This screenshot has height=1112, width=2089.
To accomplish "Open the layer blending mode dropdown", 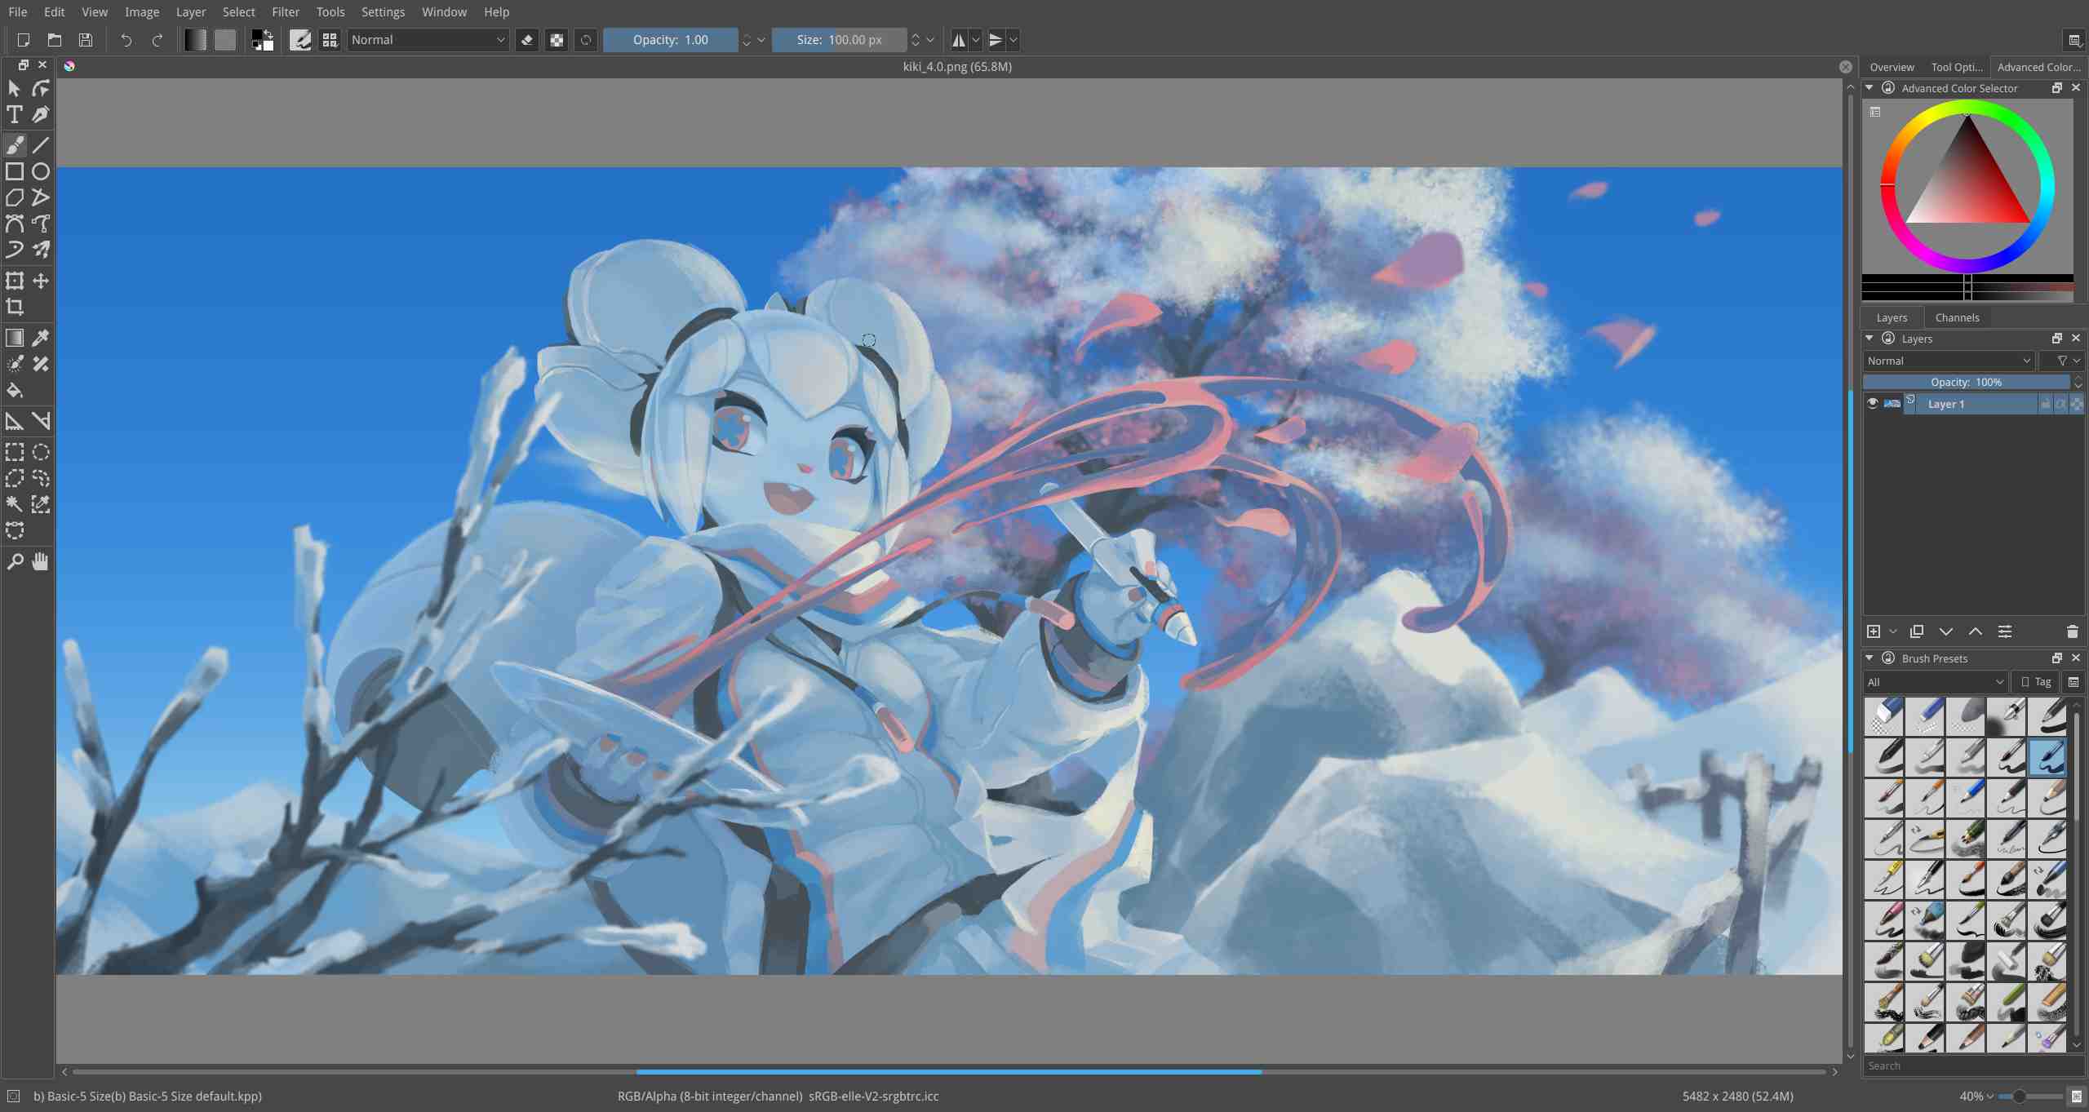I will pyautogui.click(x=1949, y=361).
